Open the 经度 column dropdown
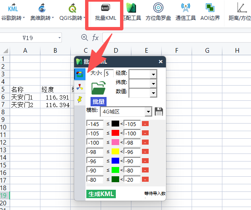Viewport: 251px width, 210px height. (x=153, y=74)
